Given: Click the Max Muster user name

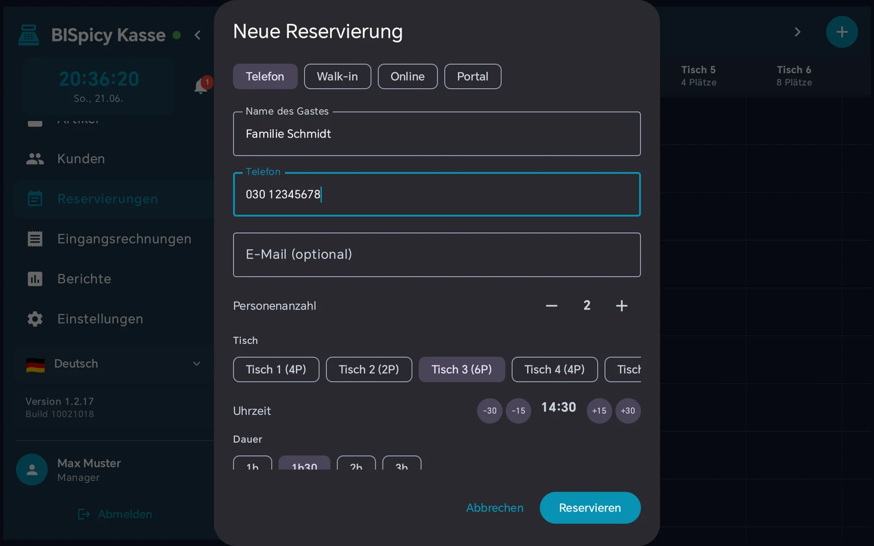Looking at the screenshot, I should [89, 463].
